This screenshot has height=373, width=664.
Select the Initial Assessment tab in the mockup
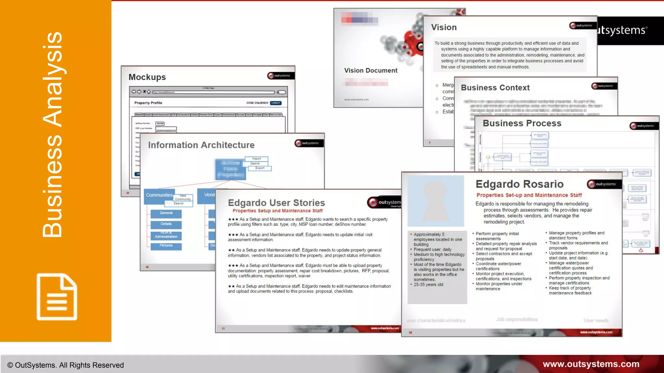pyautogui.click(x=161, y=114)
